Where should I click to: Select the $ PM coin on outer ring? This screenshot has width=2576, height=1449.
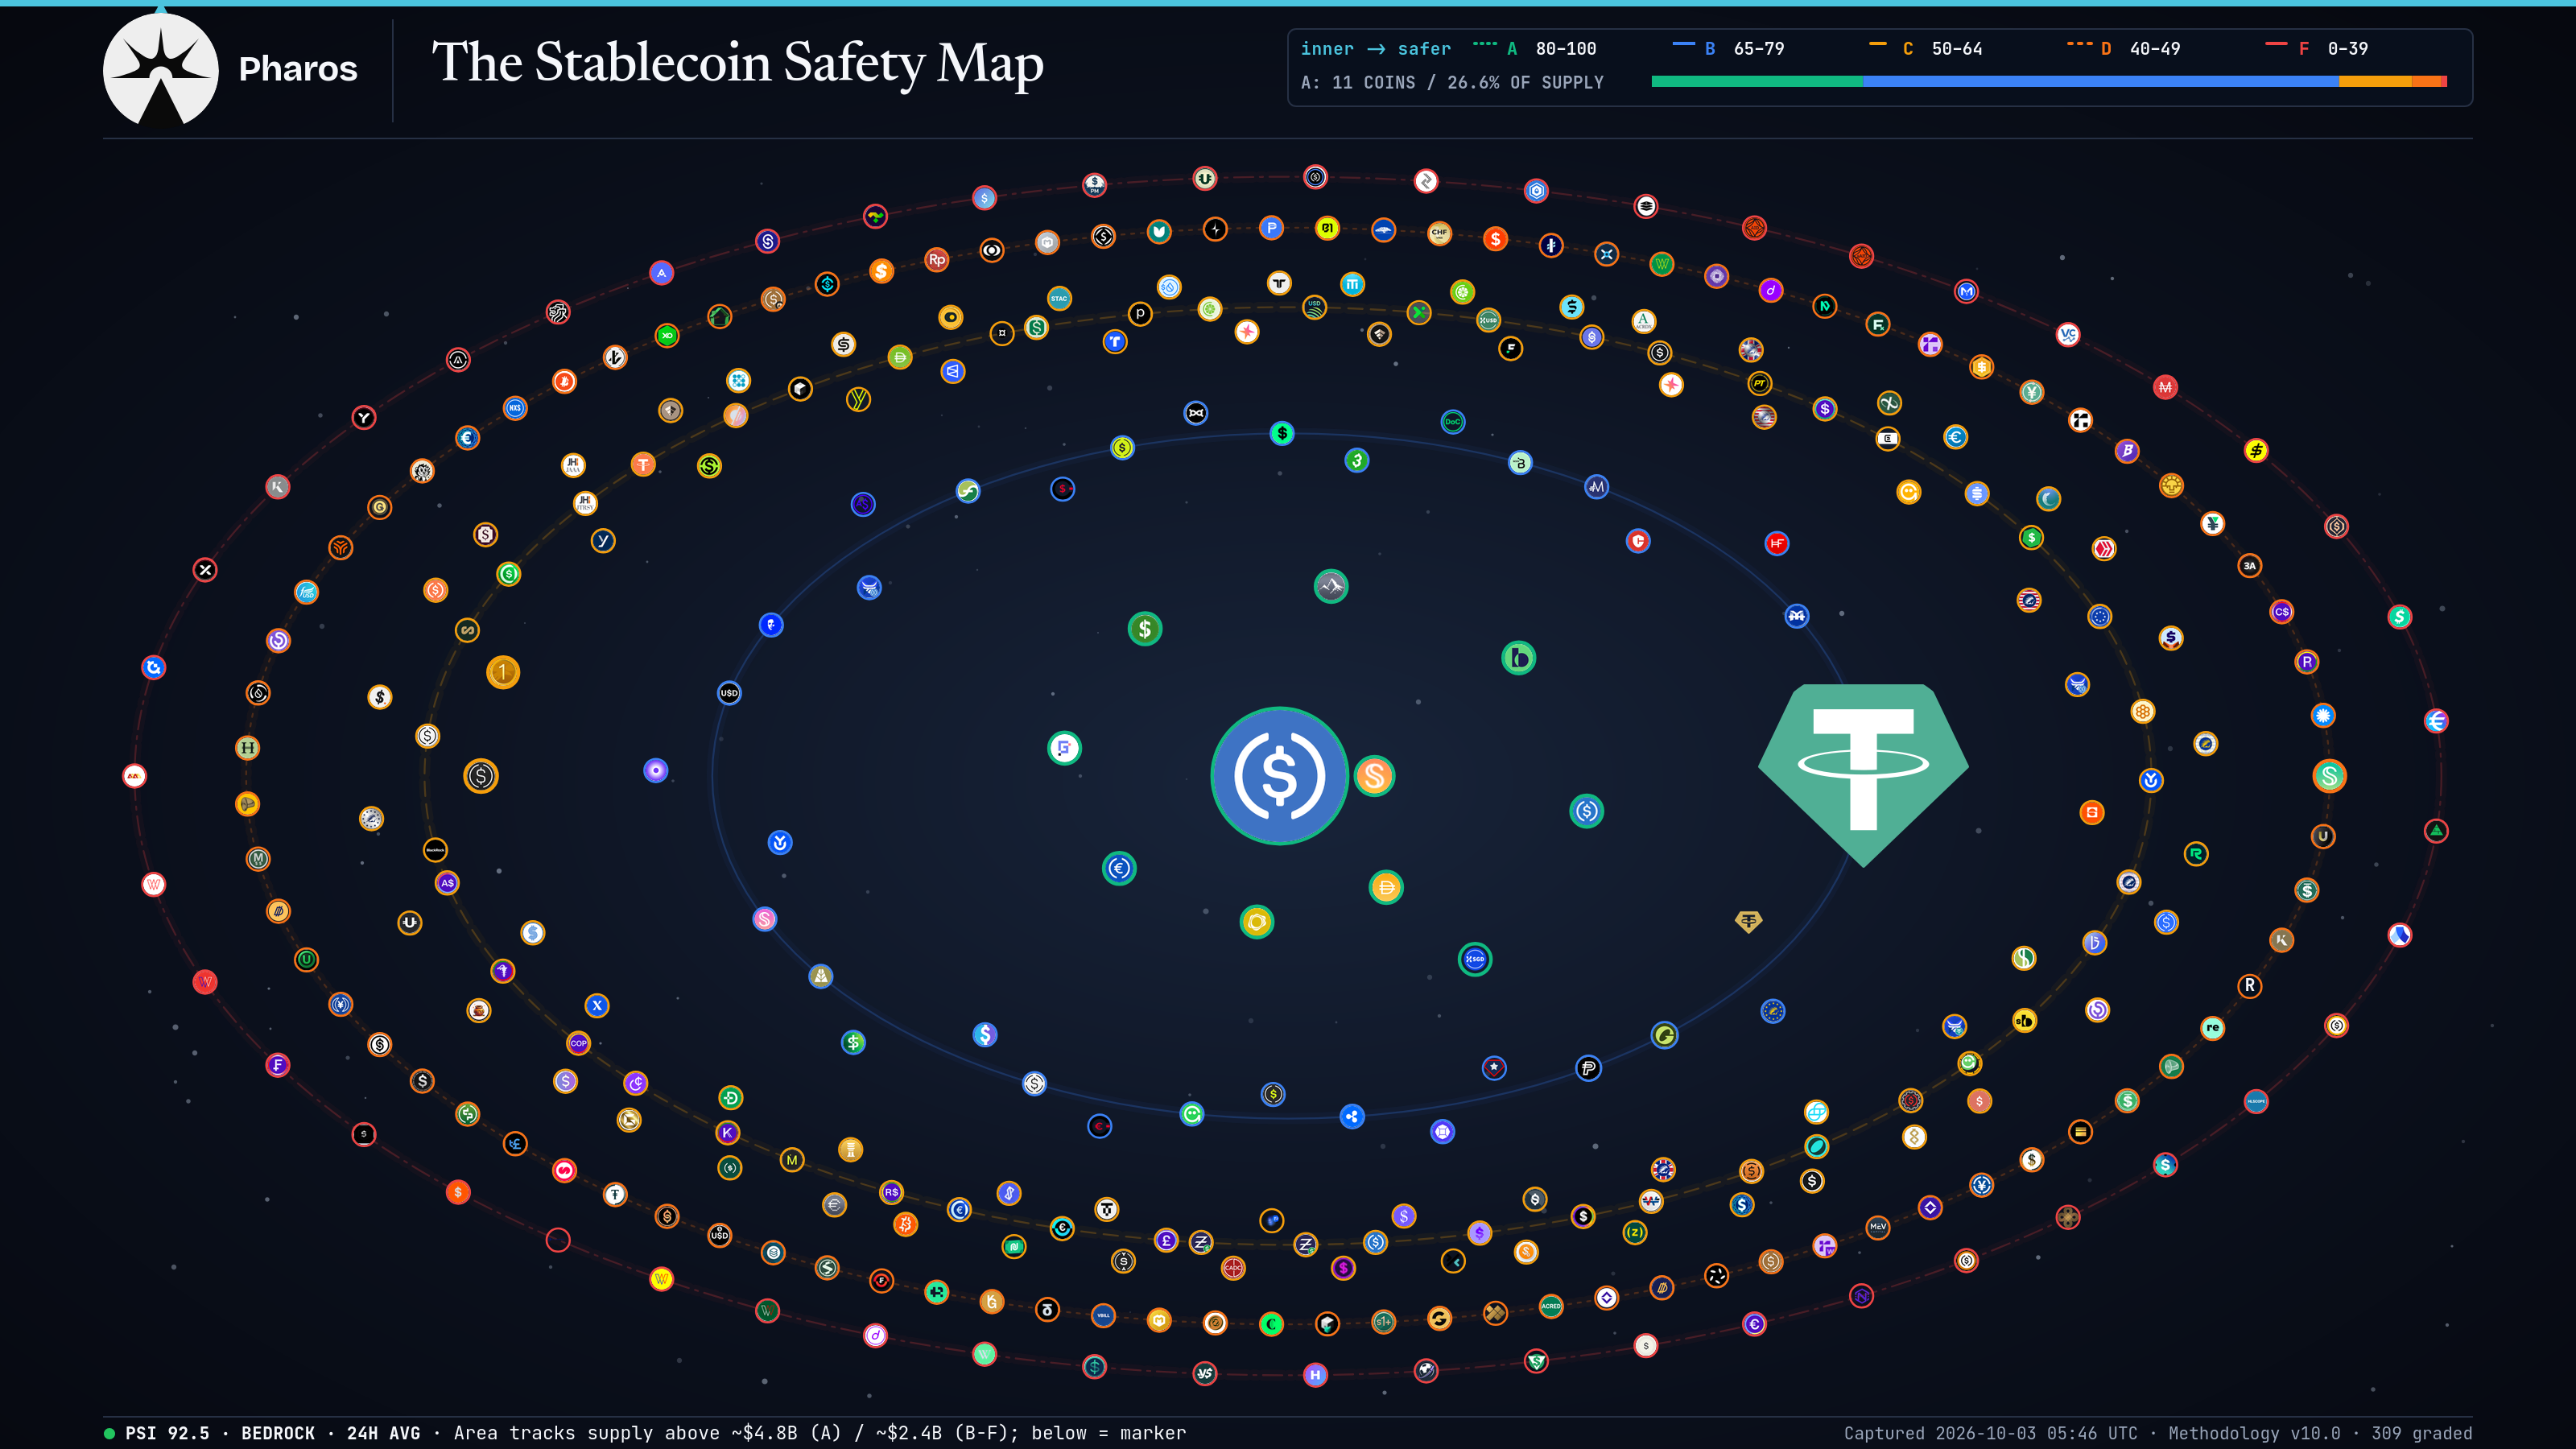(x=1094, y=185)
